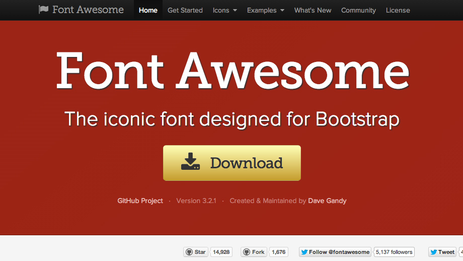Go to the Community page
Image resolution: width=463 pixels, height=261 pixels.
[358, 11]
